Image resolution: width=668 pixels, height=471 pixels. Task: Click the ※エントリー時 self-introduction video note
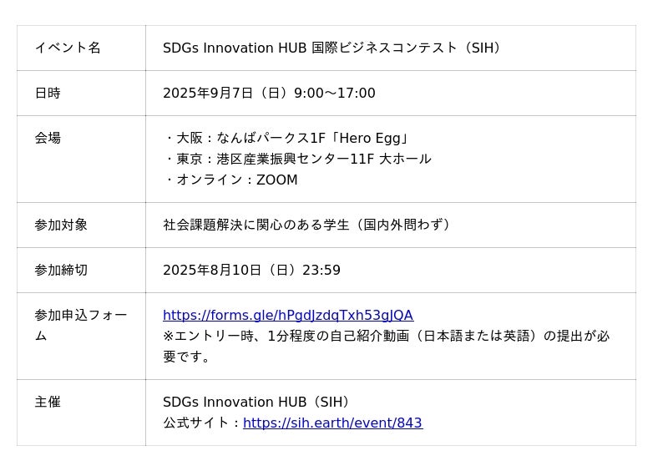(386, 337)
